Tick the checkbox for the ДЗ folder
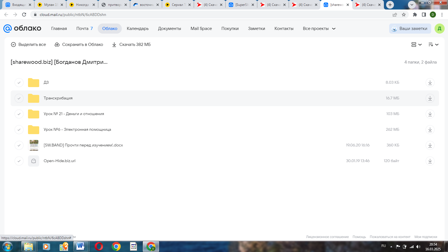The width and height of the screenshot is (448, 252). point(19,83)
